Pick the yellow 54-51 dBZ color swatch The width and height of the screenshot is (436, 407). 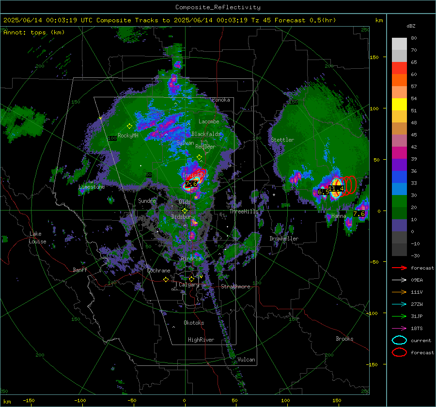[399, 105]
